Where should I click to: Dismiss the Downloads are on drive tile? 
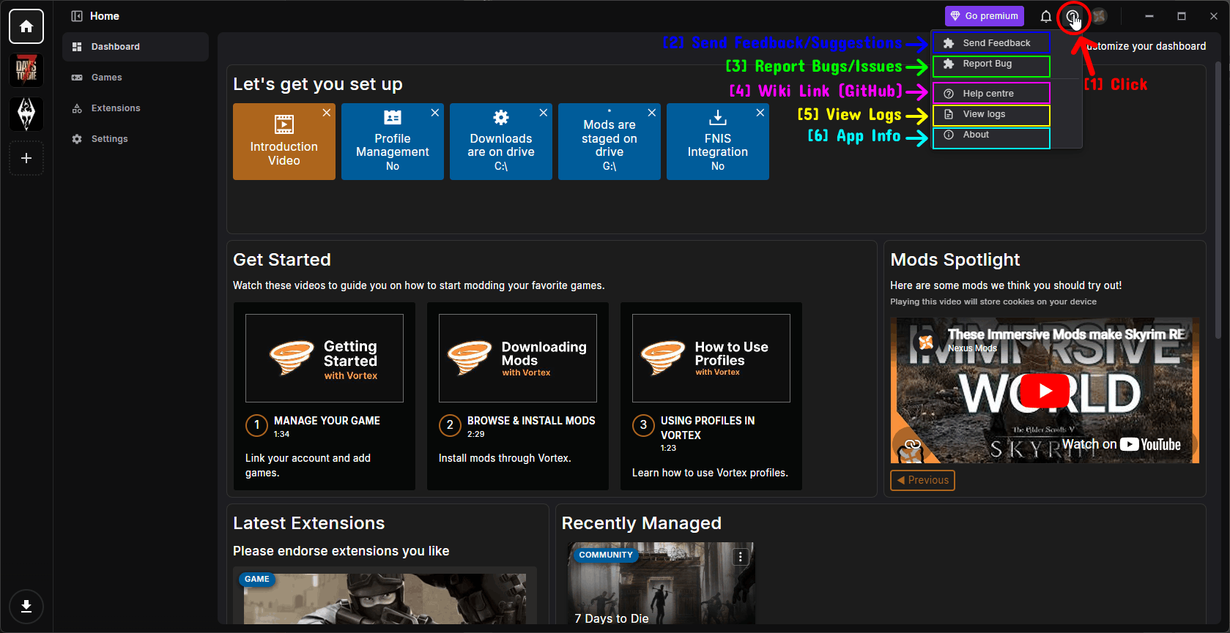[x=544, y=113]
